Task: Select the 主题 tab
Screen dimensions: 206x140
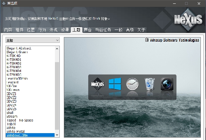Action: (77, 30)
